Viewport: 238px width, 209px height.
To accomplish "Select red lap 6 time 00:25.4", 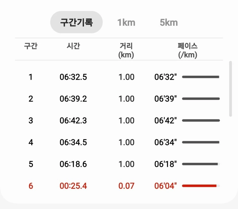I will coord(73,186).
